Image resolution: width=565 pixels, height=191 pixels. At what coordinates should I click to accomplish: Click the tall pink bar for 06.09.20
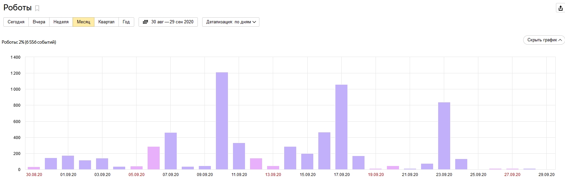pos(154,158)
